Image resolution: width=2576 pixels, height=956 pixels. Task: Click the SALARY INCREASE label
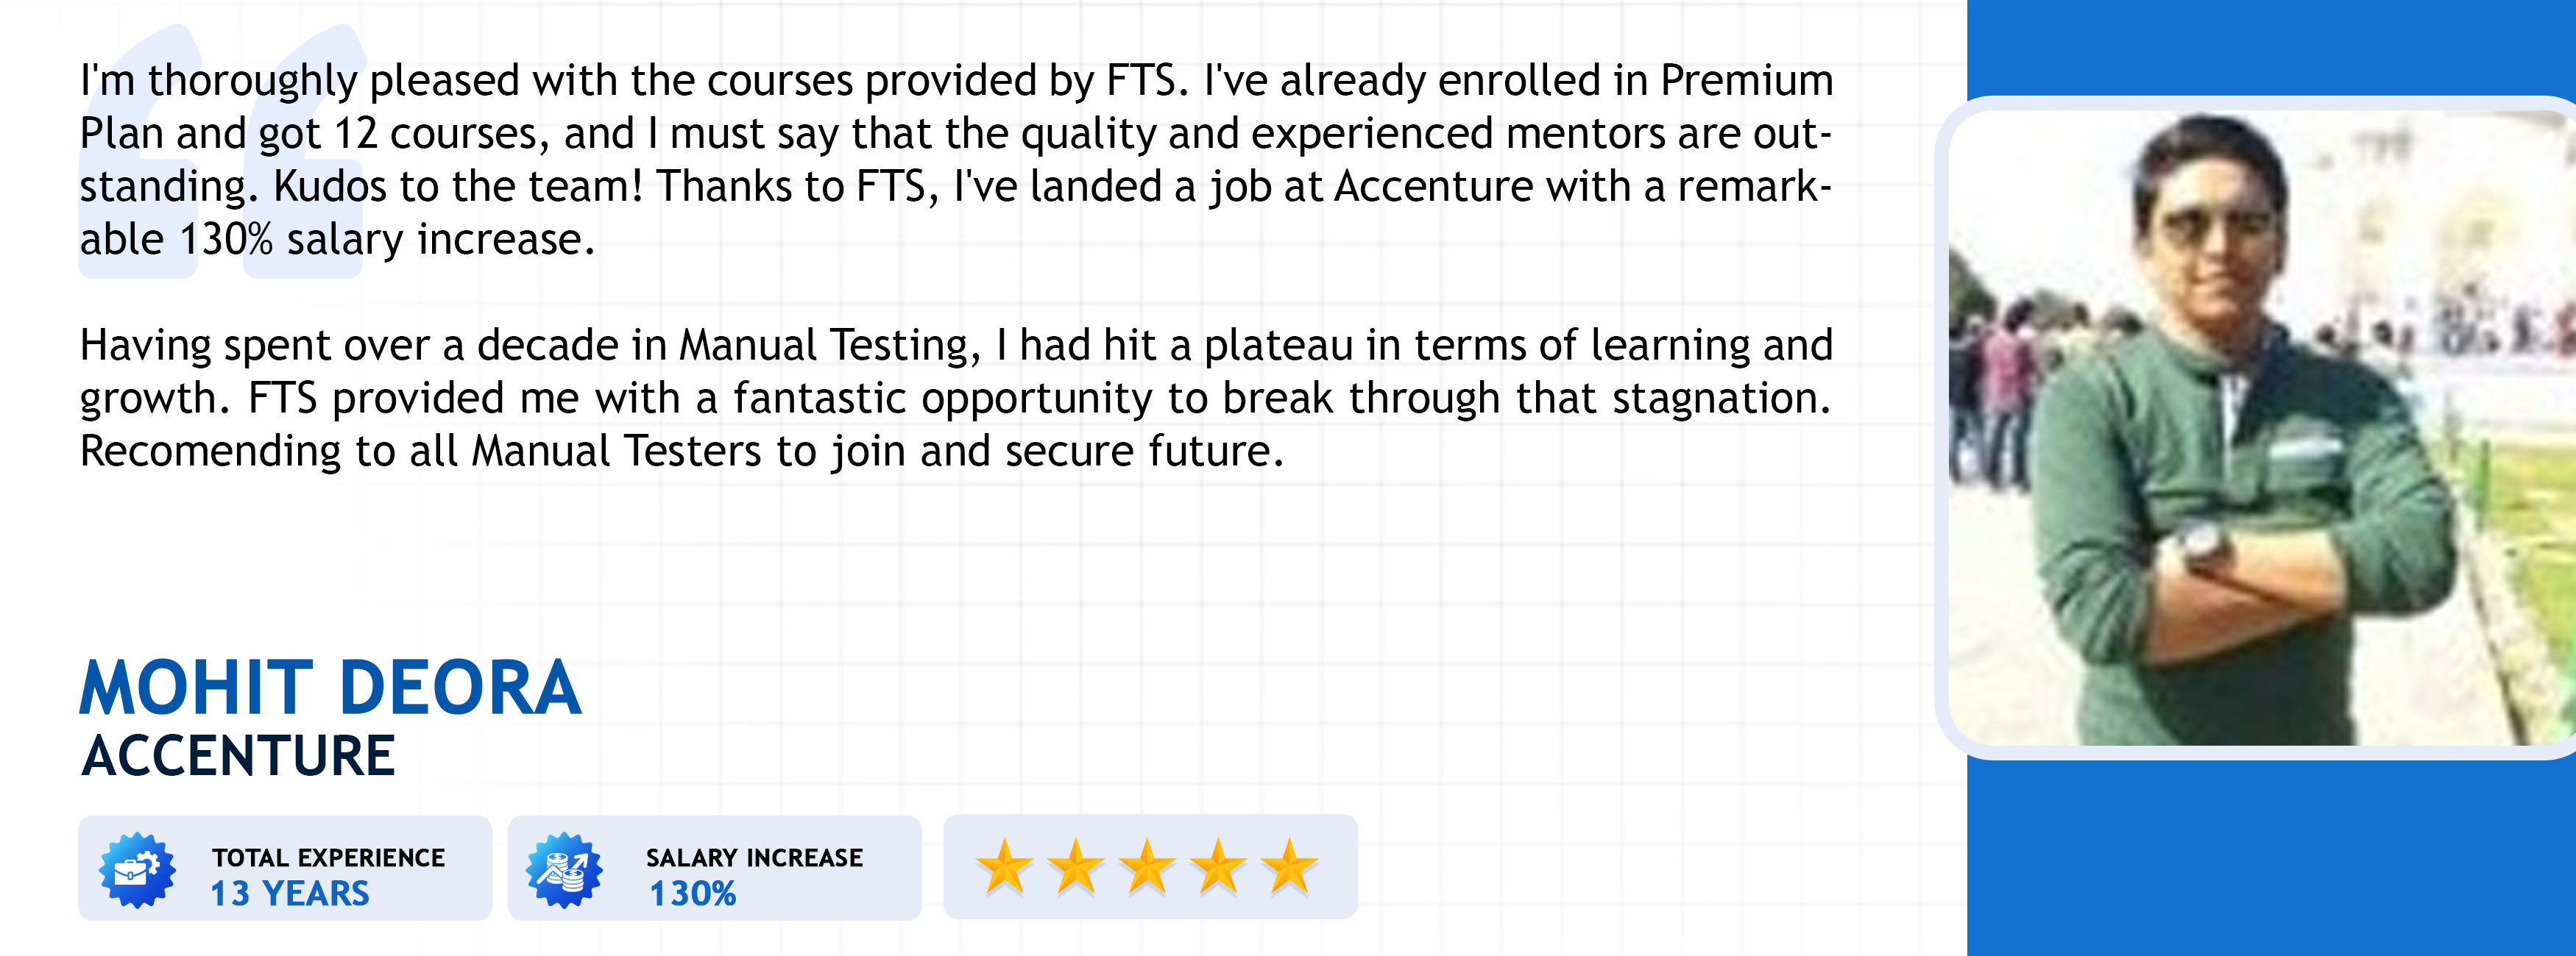[x=754, y=857]
